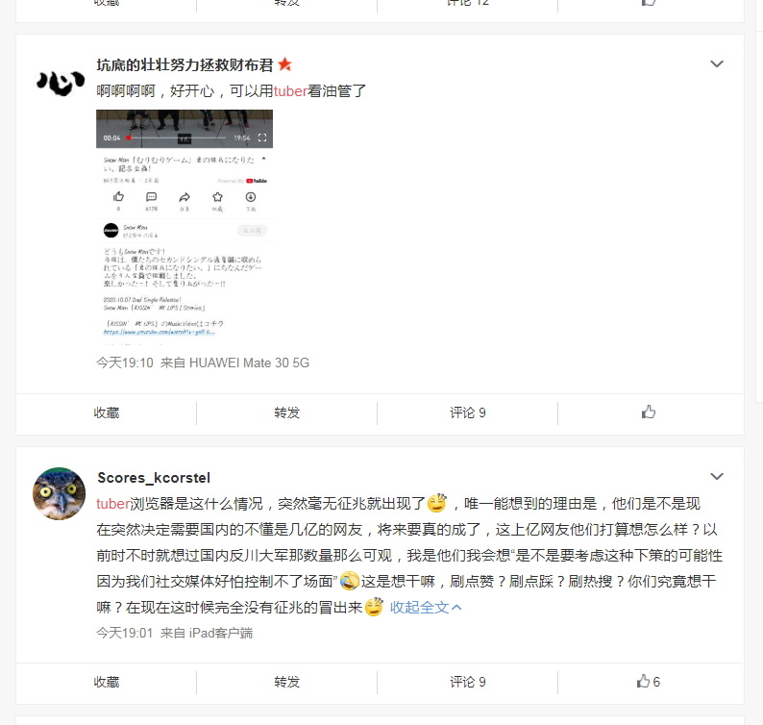The image size is (763, 725).
Task: Click the thinking emoji after 就出现了
Action: [x=437, y=503]
